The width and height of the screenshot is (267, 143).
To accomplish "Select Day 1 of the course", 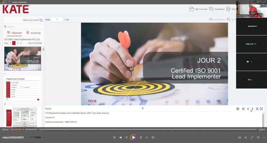I will 10,43.
